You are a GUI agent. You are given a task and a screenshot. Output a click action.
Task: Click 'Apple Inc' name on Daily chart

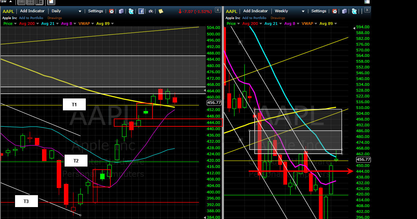(9, 18)
